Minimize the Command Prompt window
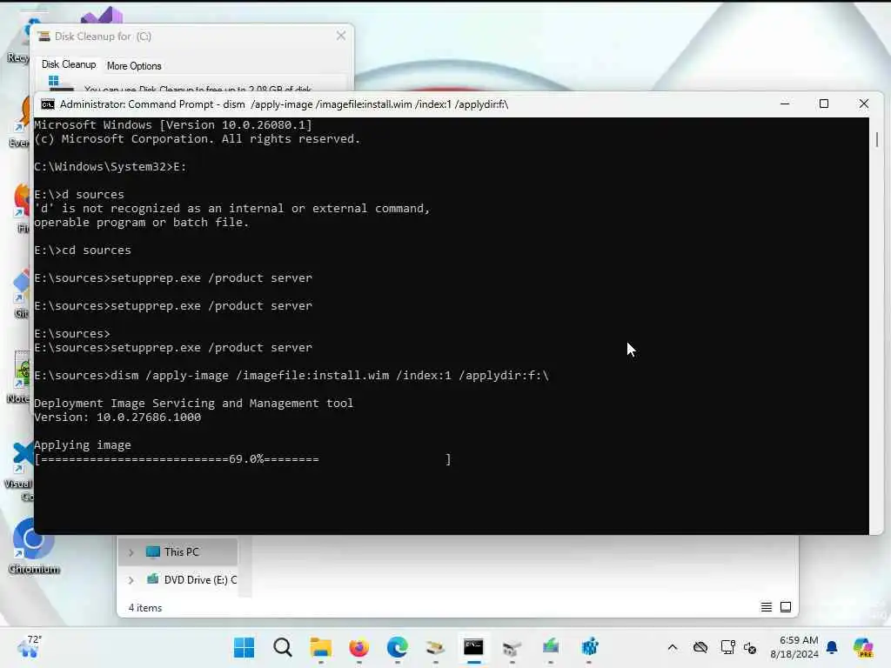Image resolution: width=891 pixels, height=668 pixels. pyautogui.click(x=785, y=104)
